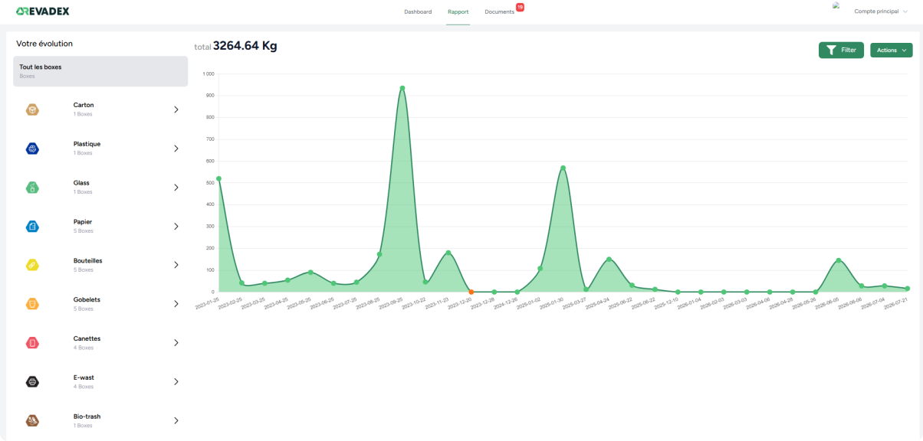
Task: Click the chart peak point at 2025-01-30
Action: [x=563, y=168]
